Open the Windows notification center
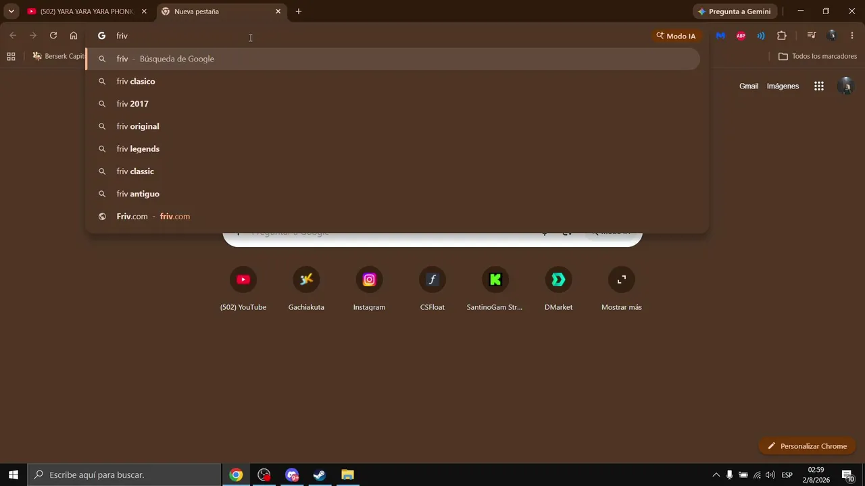 [848, 475]
